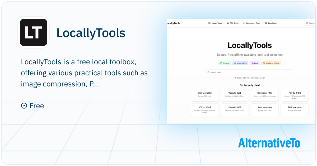Click the check circle icon beside Free

(24, 106)
